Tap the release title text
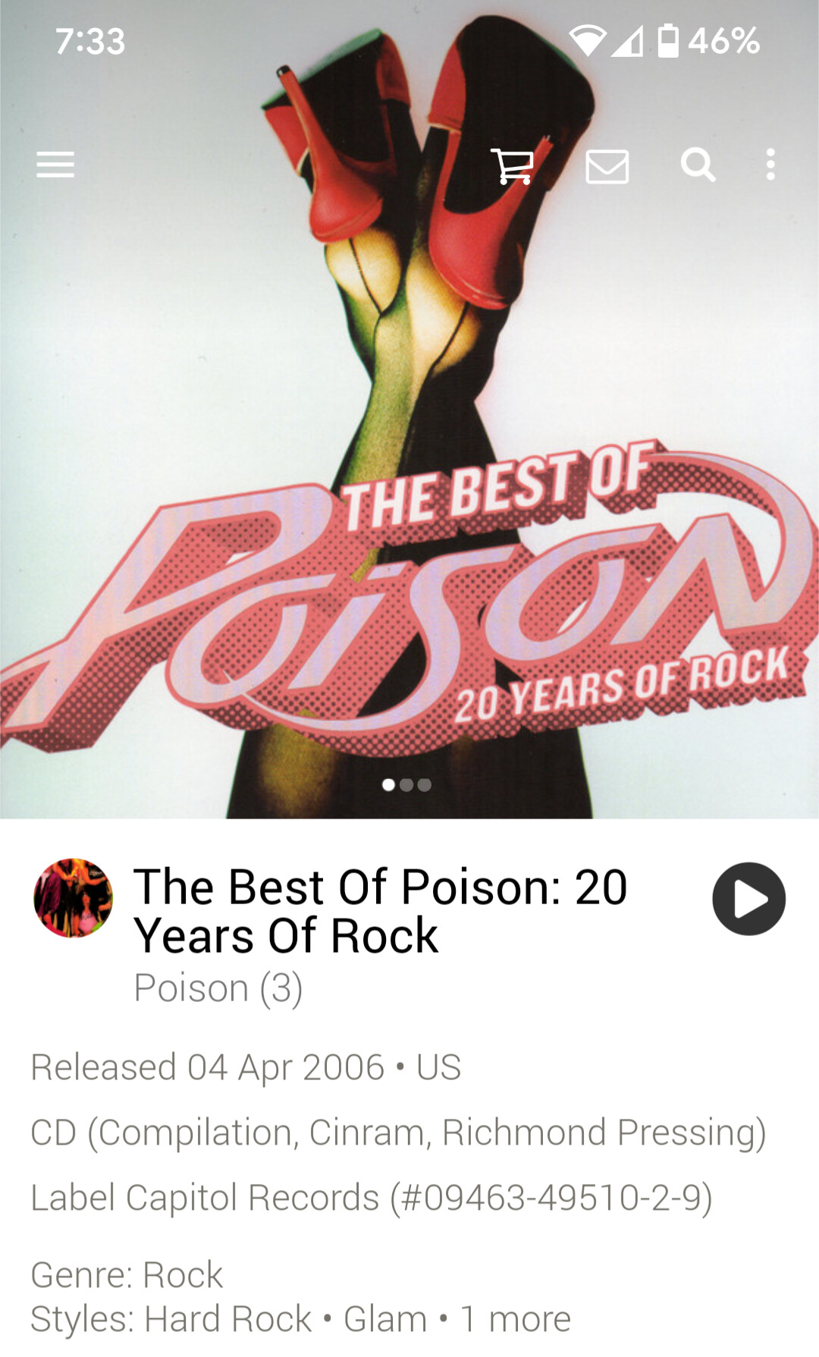The image size is (819, 1357). point(380,911)
